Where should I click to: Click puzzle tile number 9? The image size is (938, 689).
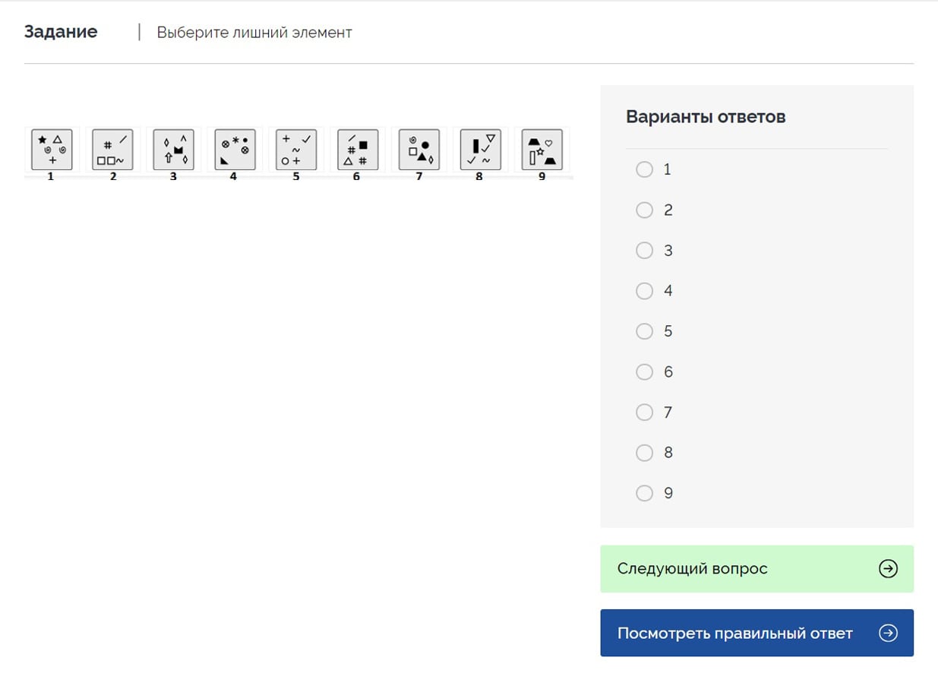542,149
